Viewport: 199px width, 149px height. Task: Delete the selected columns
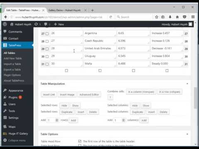(x=163, y=112)
